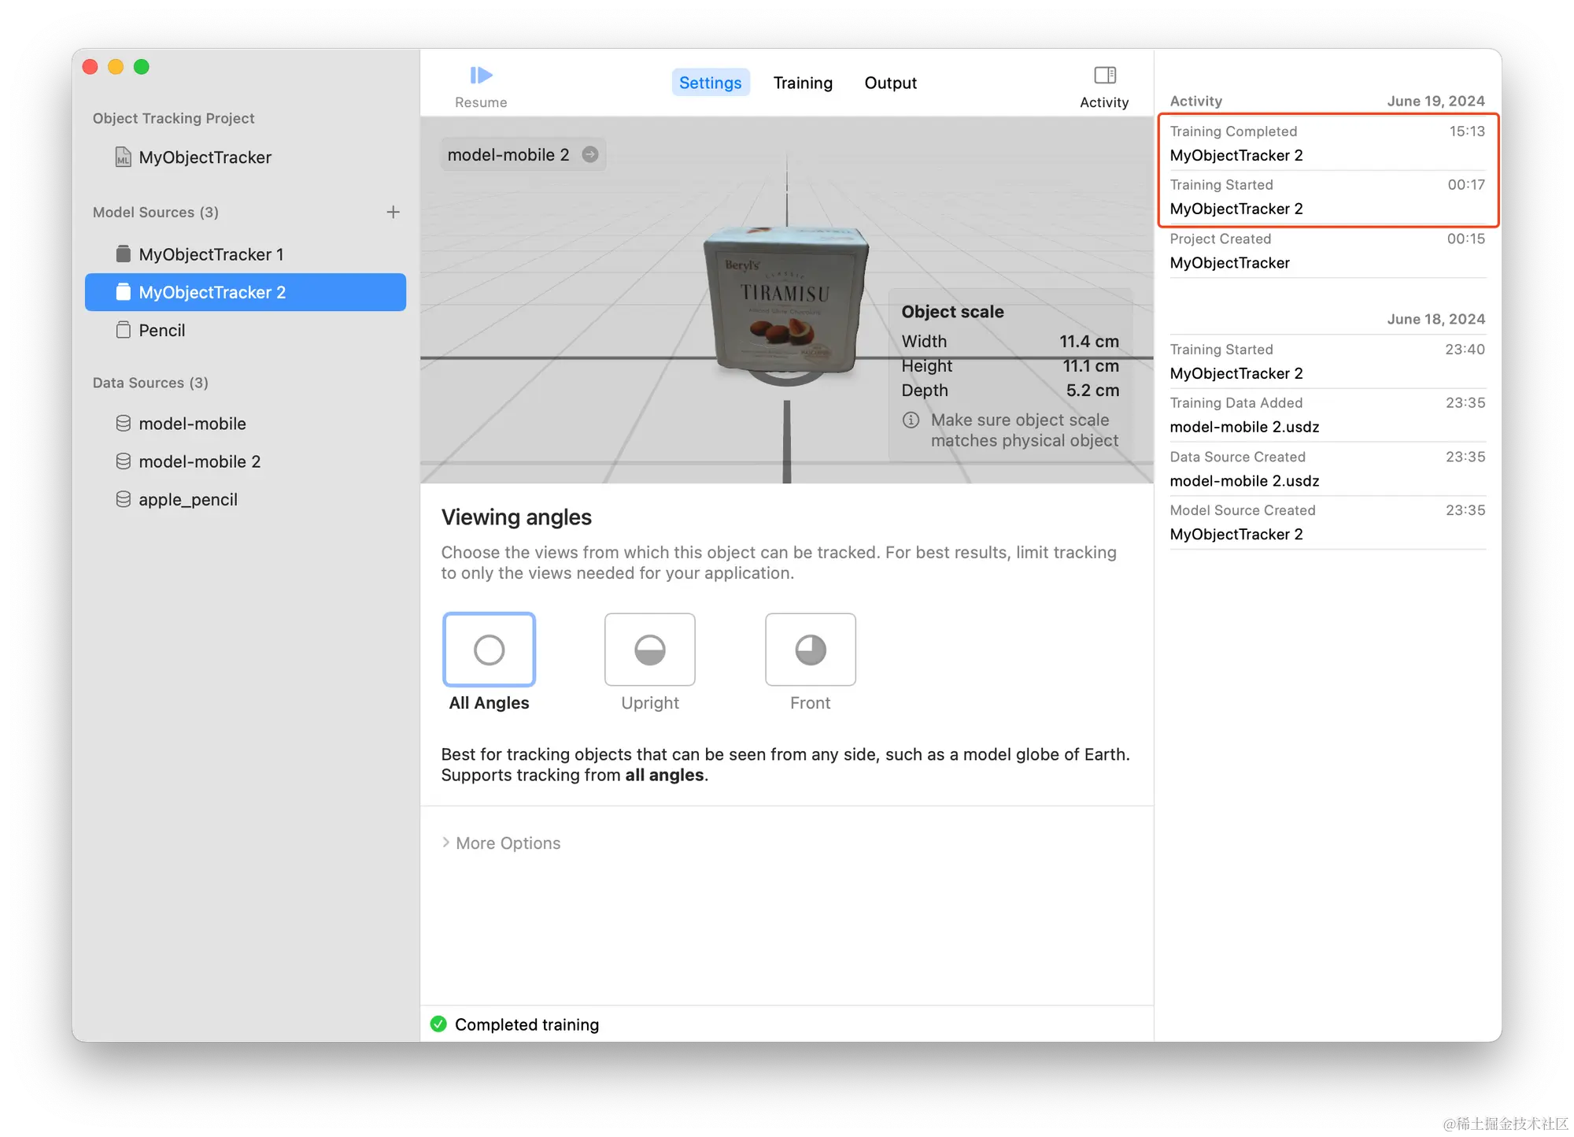
Task: Click the model-mobile data source database icon
Action: click(123, 424)
